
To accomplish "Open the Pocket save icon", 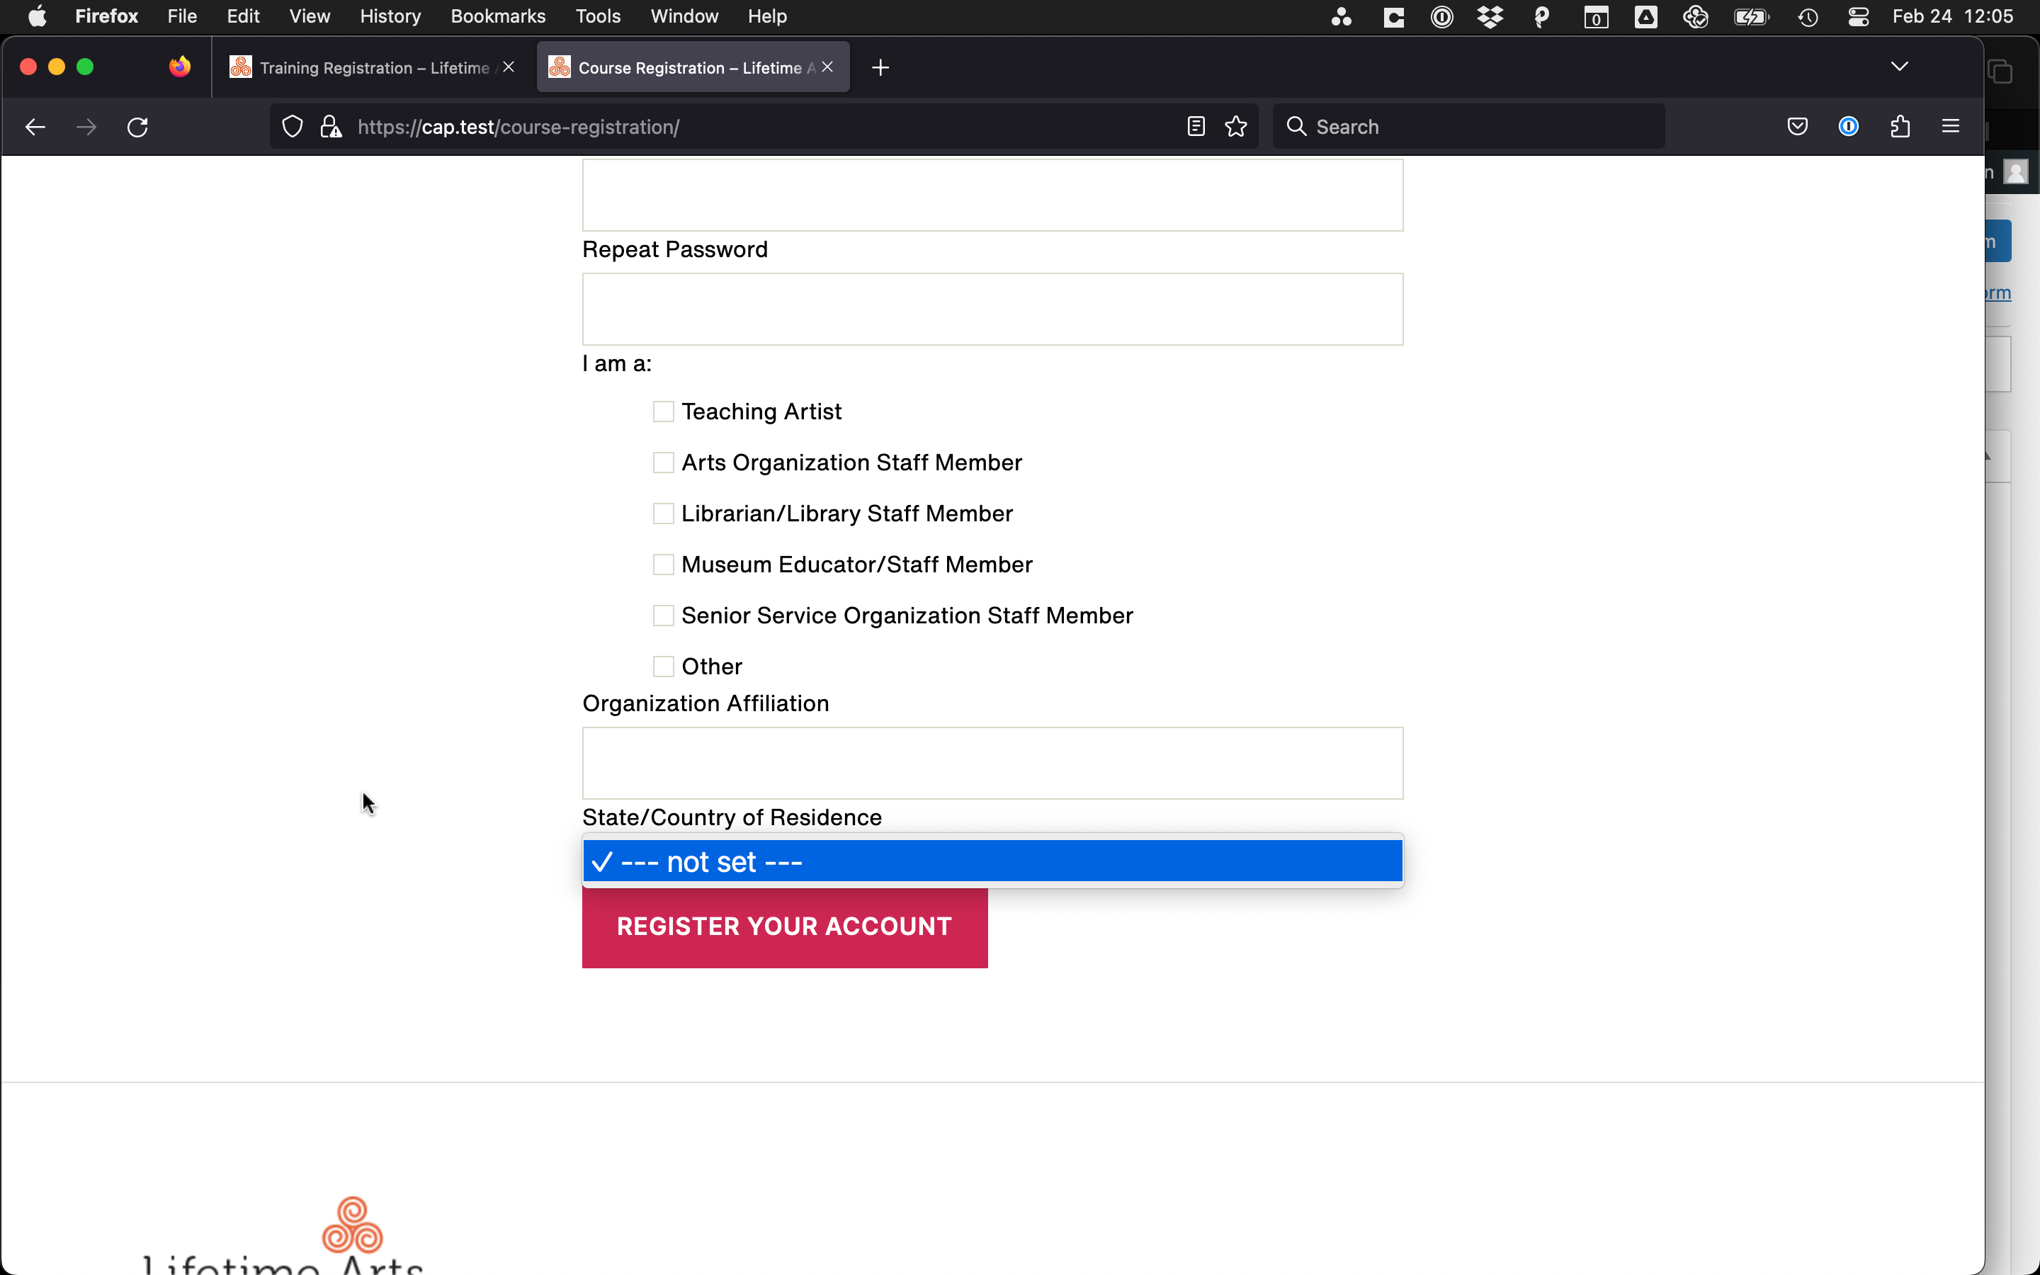I will (x=1797, y=127).
